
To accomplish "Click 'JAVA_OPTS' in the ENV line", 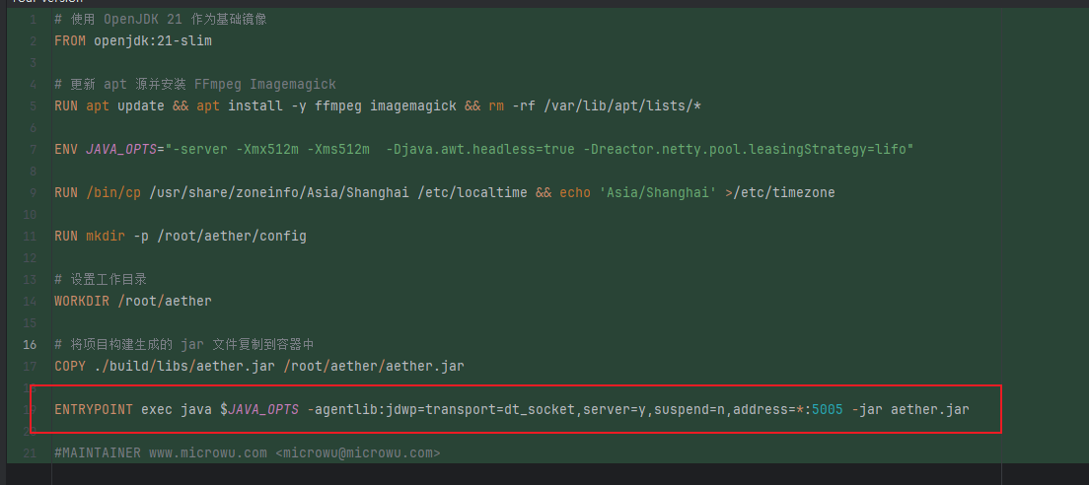I will 121,149.
